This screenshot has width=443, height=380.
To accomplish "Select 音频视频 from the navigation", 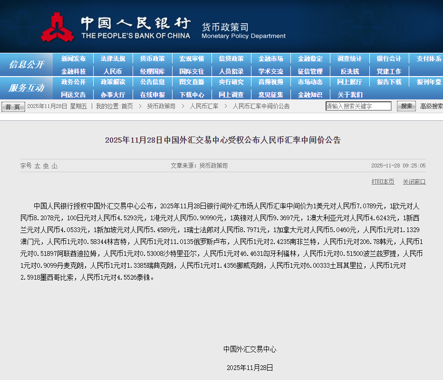I will [x=270, y=82].
